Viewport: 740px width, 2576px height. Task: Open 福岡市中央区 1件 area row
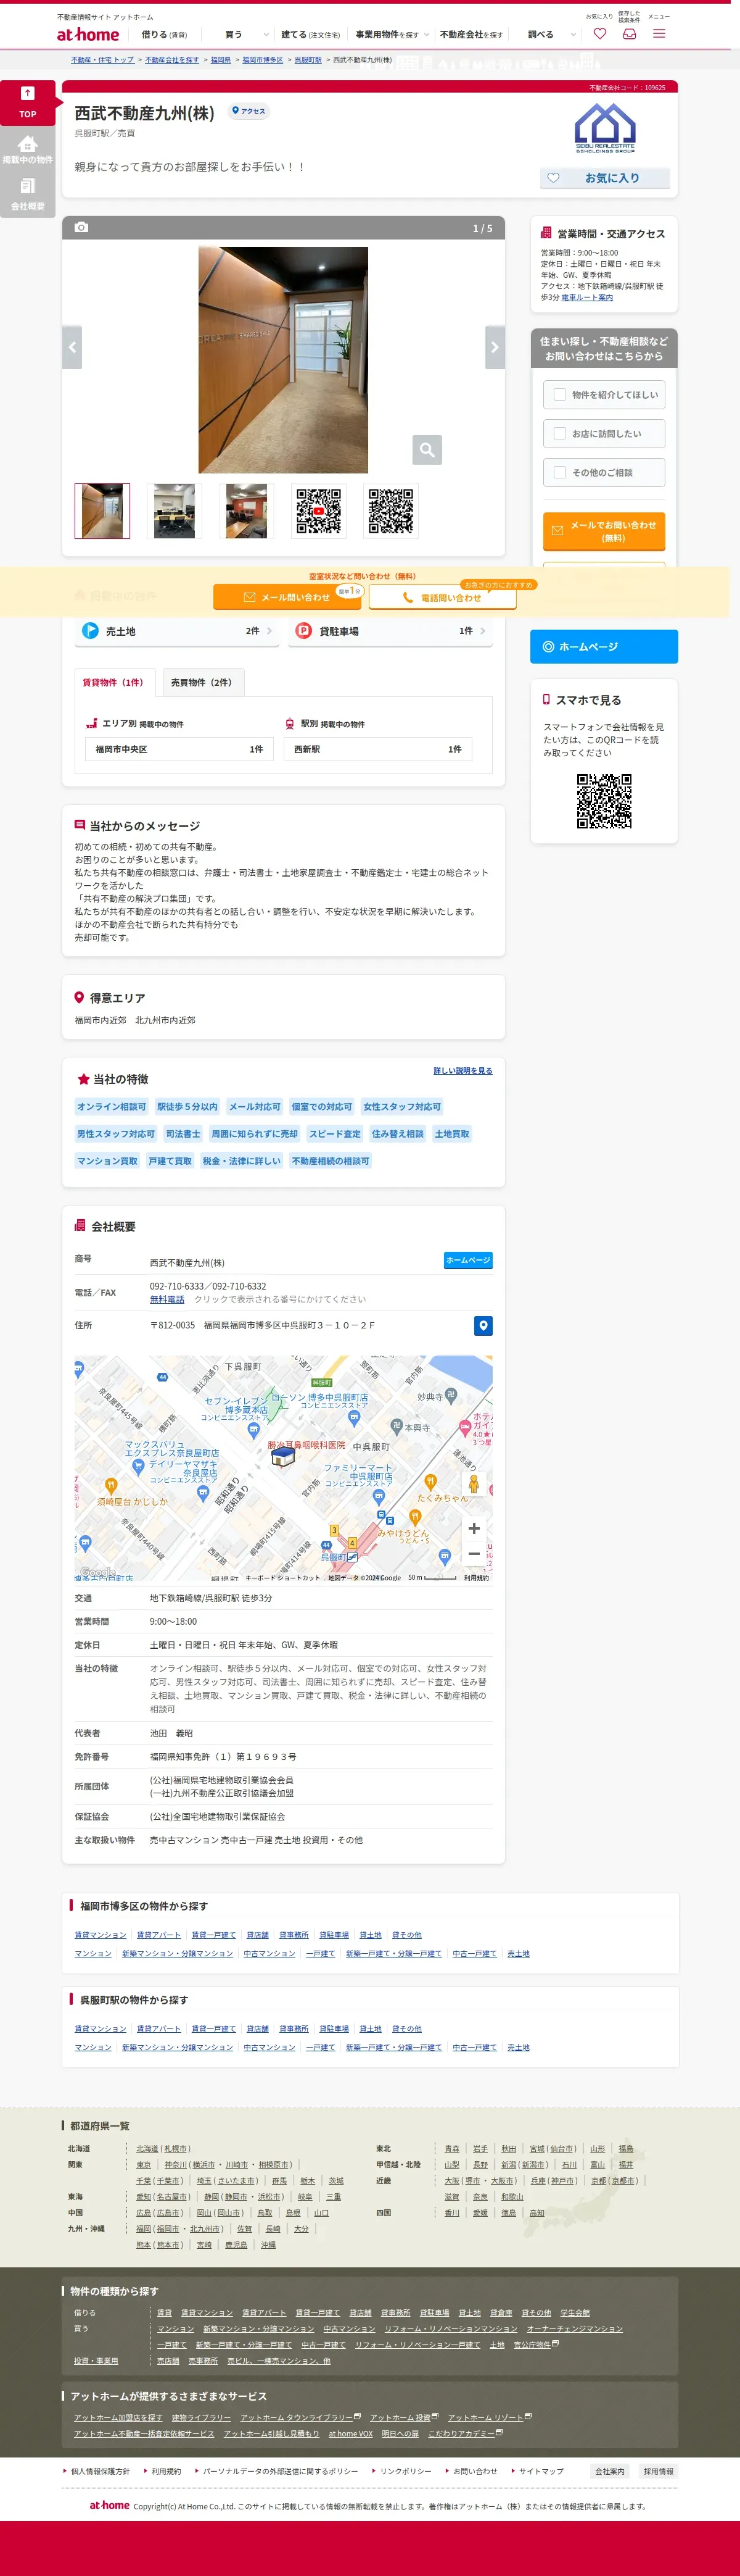(x=179, y=749)
